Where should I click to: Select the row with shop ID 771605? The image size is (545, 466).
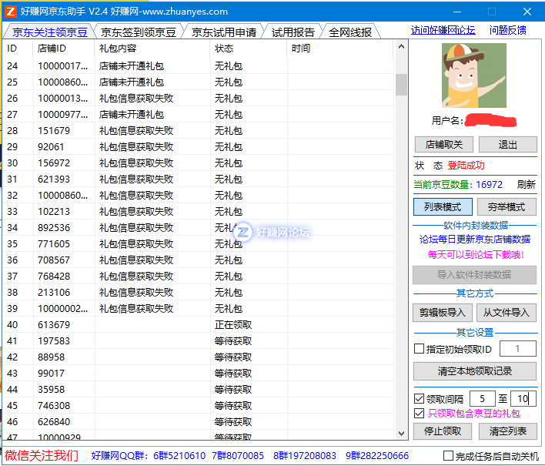[199, 243]
